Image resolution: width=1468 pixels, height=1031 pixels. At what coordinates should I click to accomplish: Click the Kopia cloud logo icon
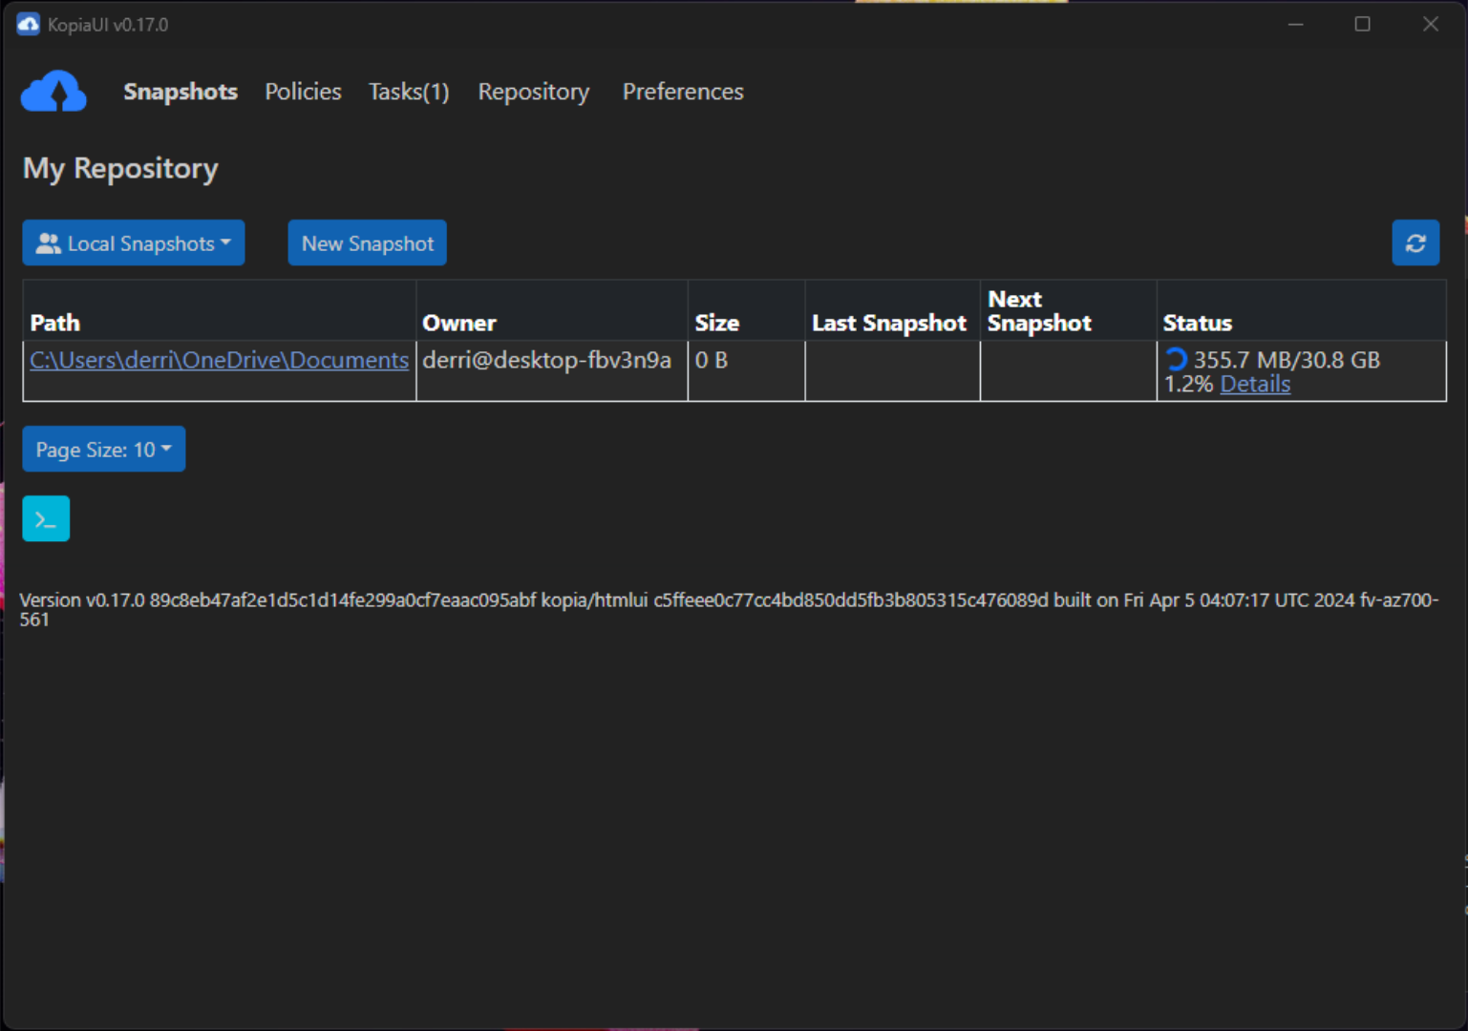[53, 92]
